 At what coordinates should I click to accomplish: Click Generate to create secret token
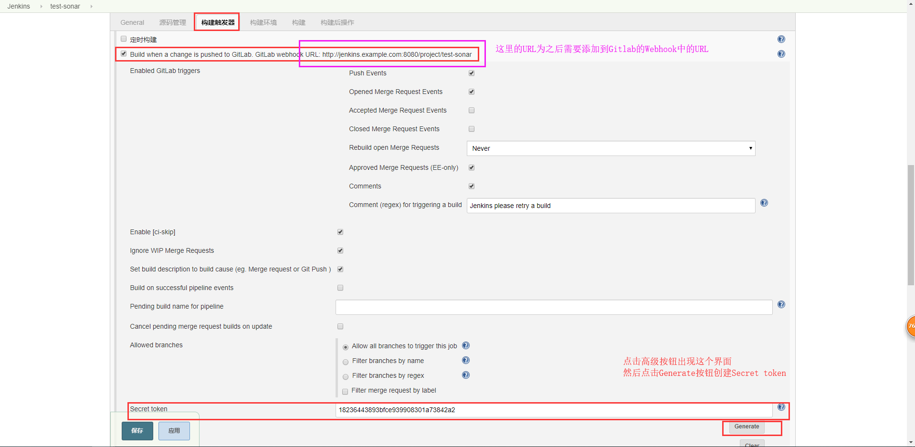pyautogui.click(x=747, y=427)
